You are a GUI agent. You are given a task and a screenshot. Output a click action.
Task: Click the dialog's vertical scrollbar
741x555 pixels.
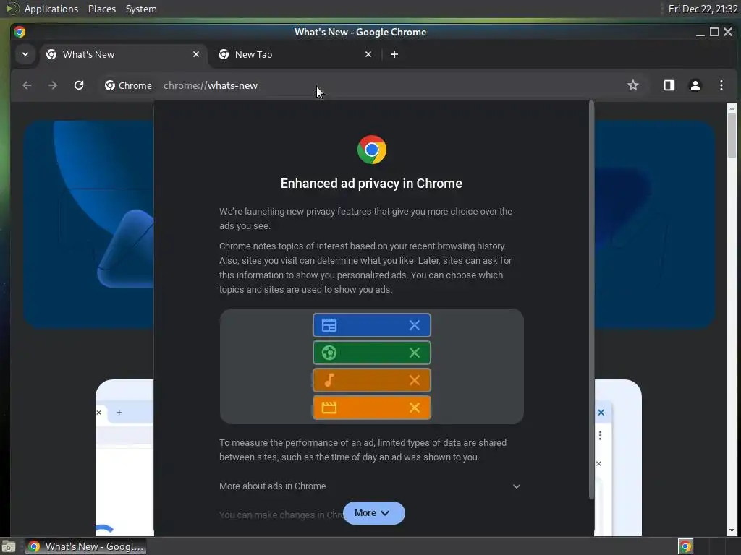tap(591, 300)
